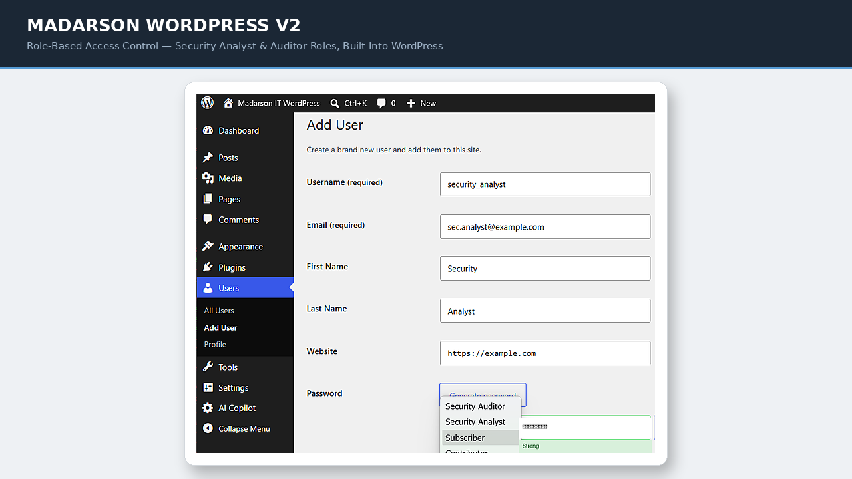The height and width of the screenshot is (479, 852).
Task: Click the Website label
Action: point(321,351)
